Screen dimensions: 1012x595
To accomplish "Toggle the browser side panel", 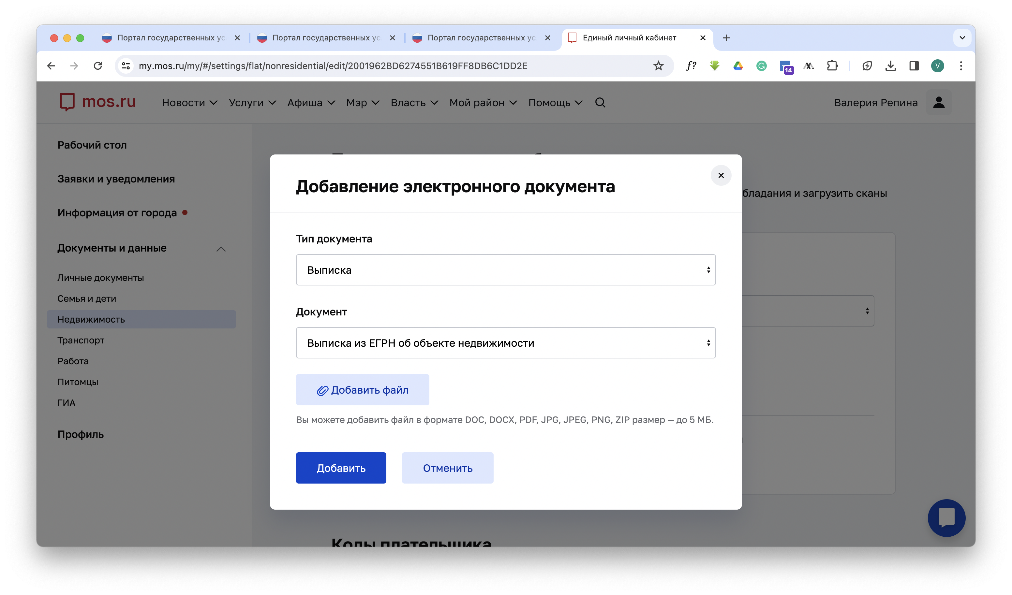I will pos(914,66).
